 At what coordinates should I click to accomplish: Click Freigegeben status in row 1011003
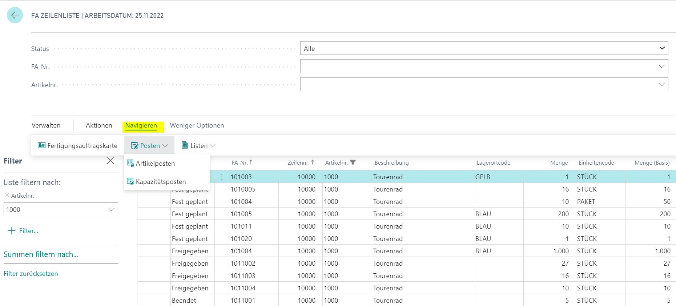click(x=192, y=276)
